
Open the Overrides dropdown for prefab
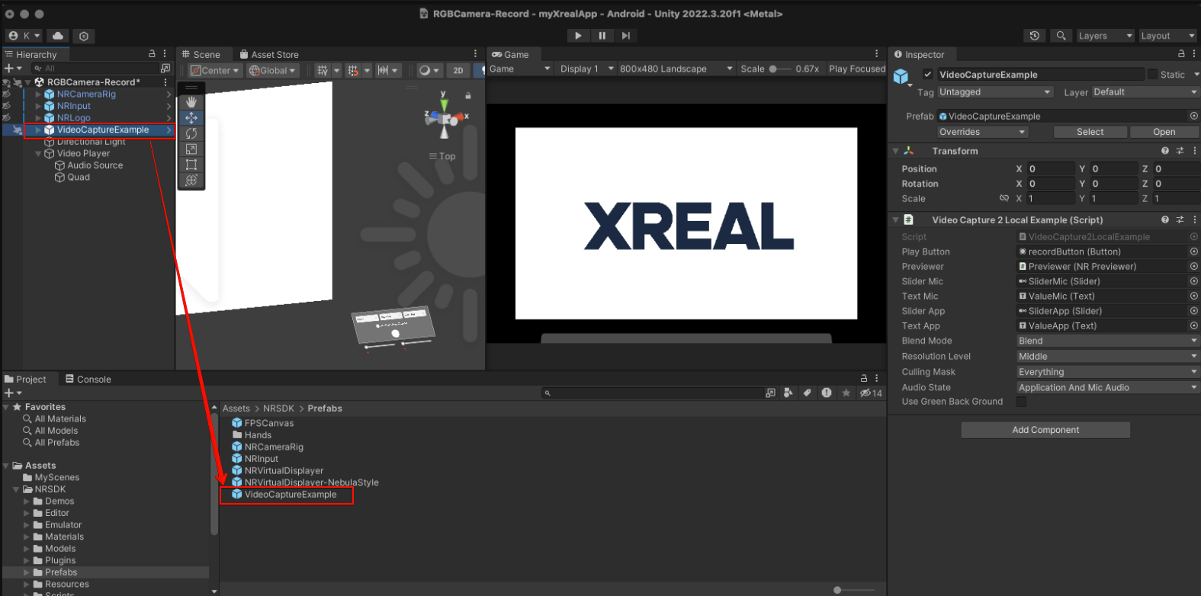[x=983, y=132]
